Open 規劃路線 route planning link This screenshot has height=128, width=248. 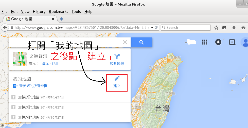click(117, 63)
